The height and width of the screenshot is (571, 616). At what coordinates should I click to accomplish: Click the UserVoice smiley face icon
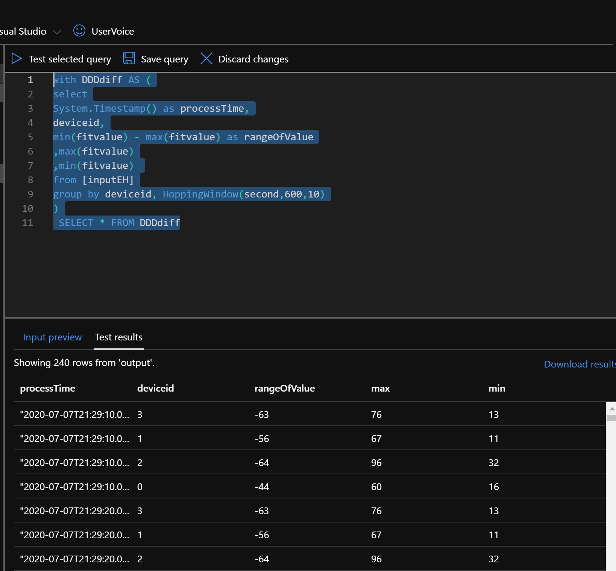[79, 30]
